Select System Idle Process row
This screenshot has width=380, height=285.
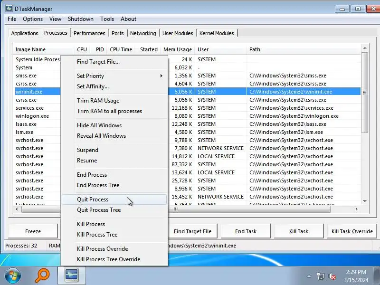pyautogui.click(x=187, y=59)
